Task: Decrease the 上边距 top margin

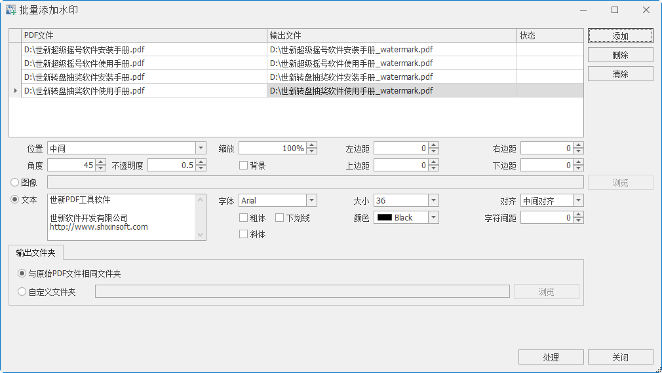Action: 434,168
